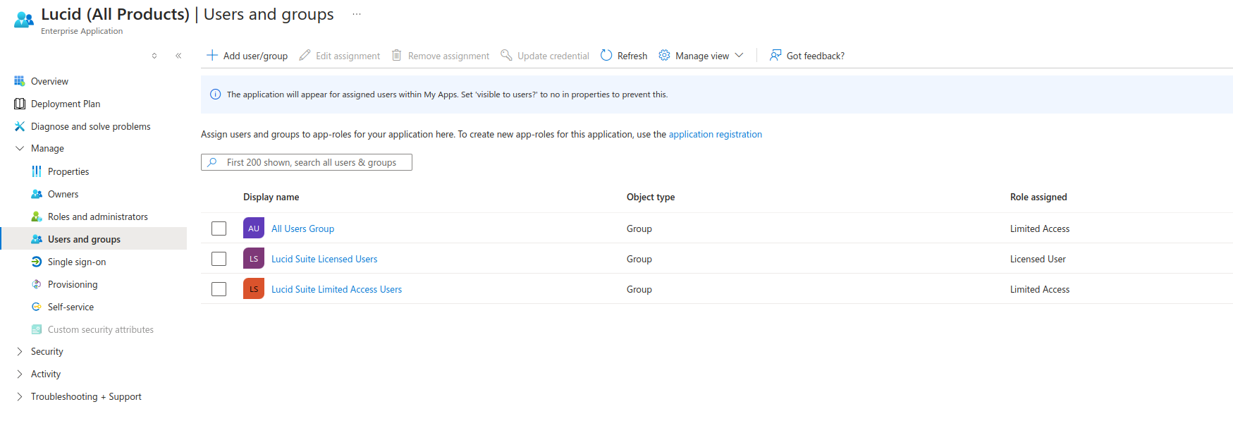Click the Custom security attributes icon
The width and height of the screenshot is (1233, 433).
37,329
